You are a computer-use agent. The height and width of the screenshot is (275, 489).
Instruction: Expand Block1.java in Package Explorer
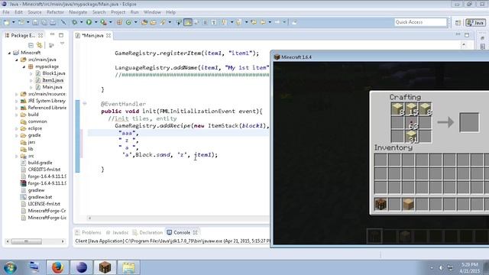click(x=31, y=73)
